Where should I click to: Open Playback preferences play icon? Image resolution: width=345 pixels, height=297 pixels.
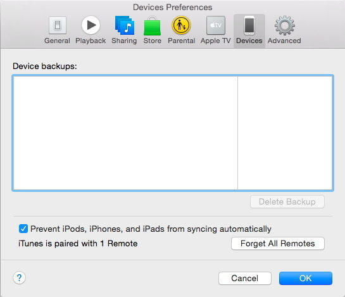coord(91,25)
